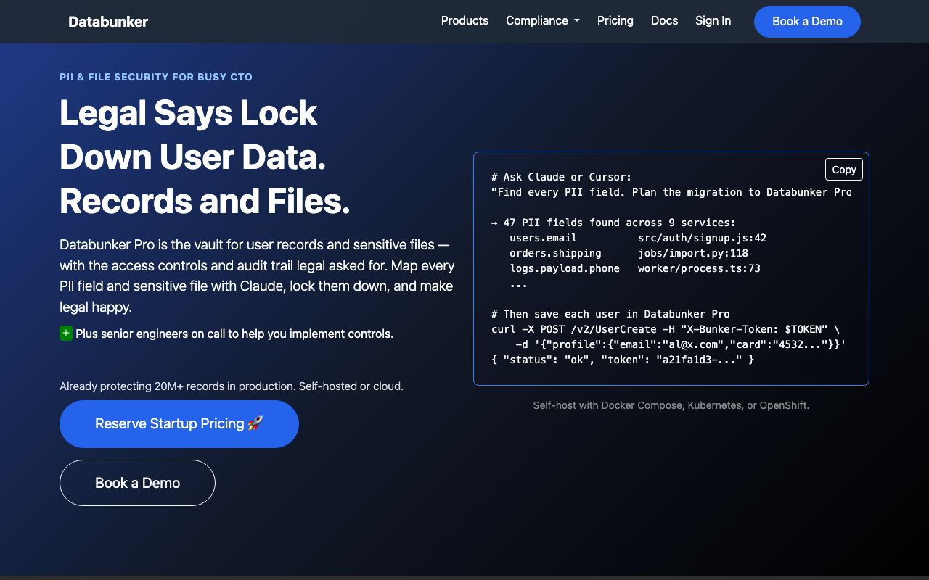Click the curl POST command line
This screenshot has width=929, height=580.
click(666, 329)
